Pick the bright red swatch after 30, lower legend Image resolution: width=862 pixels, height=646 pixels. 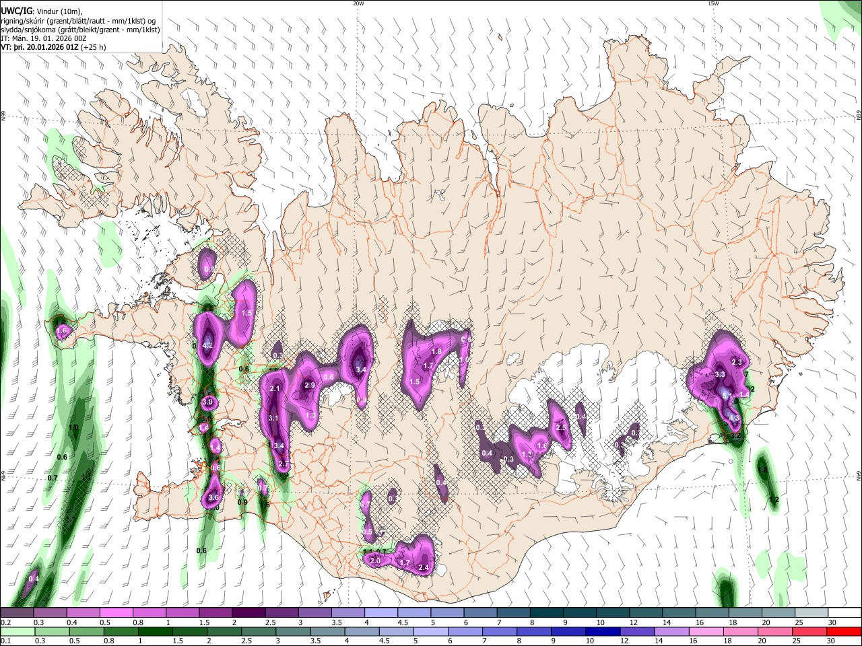tap(844, 631)
